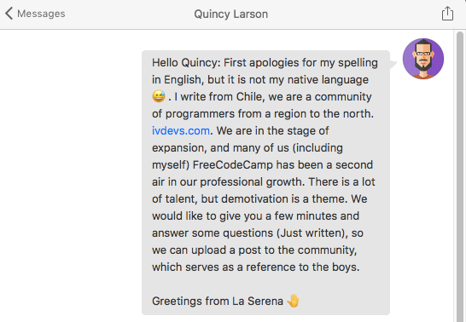Click the Quincy Larson conversation title
Screen dimensions: 466x322
[231, 14]
